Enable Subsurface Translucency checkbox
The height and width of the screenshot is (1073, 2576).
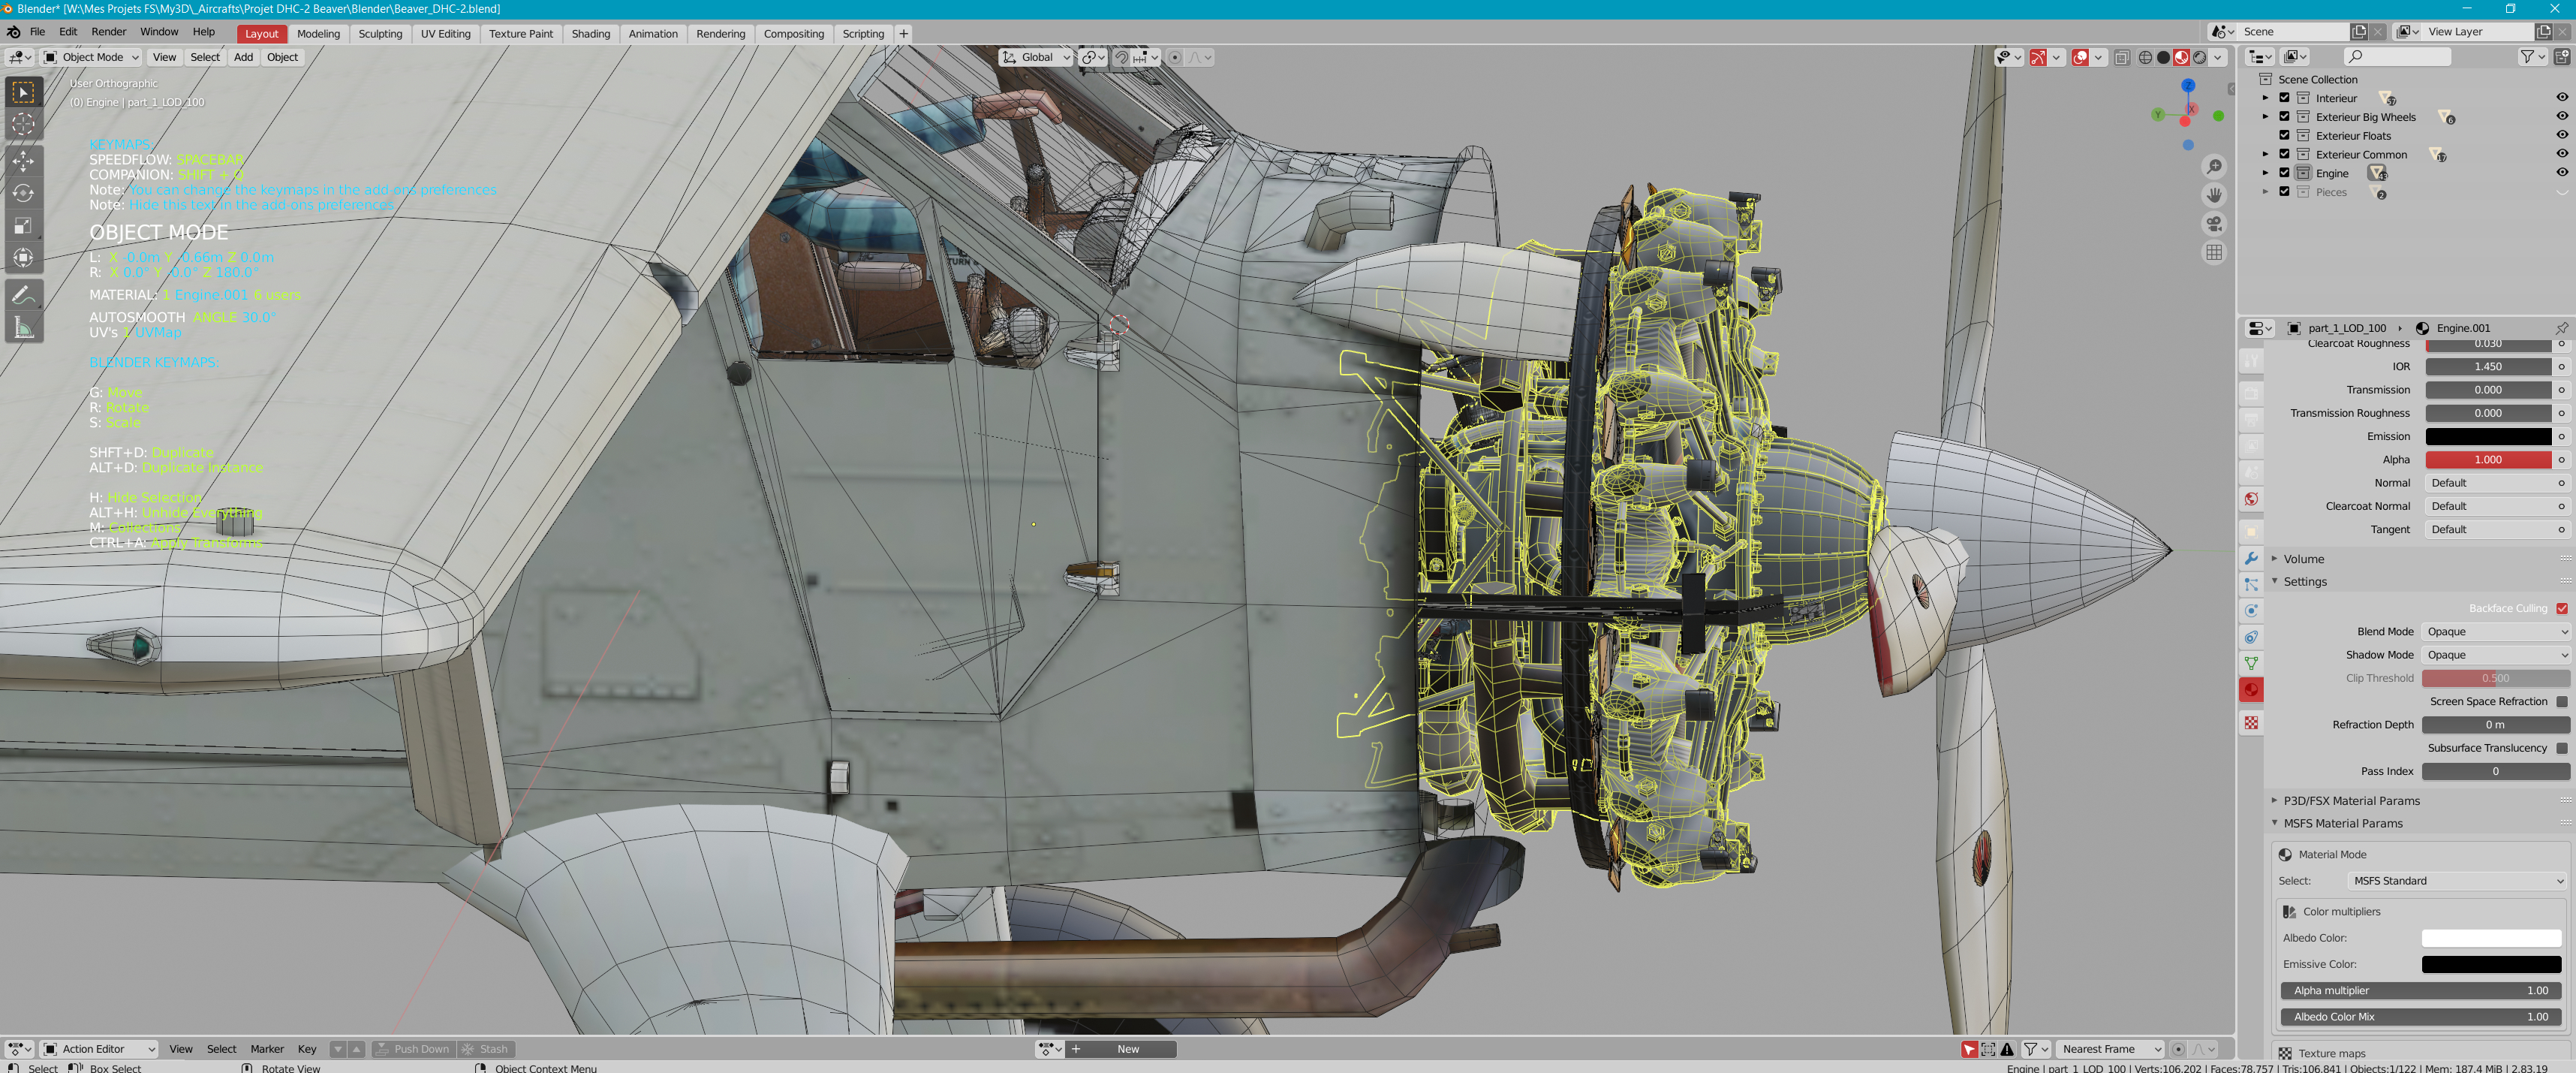[x=2562, y=748]
